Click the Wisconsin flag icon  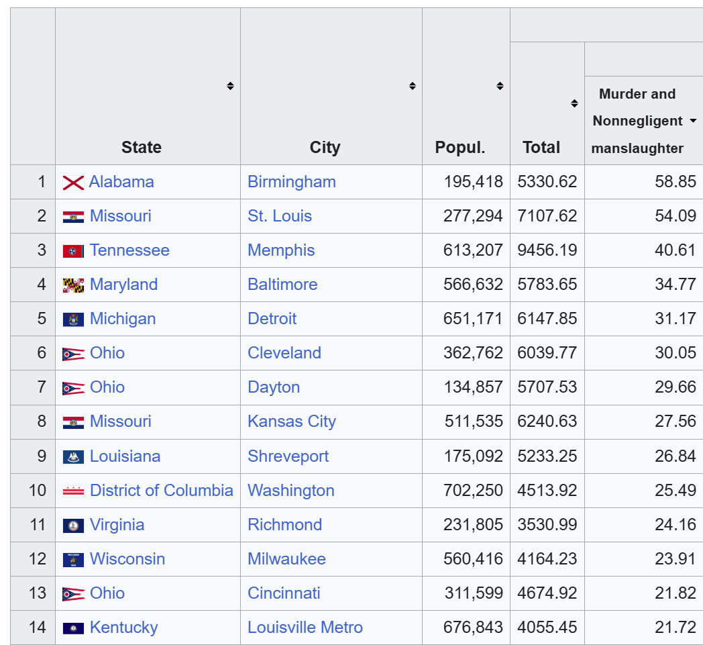(x=73, y=560)
